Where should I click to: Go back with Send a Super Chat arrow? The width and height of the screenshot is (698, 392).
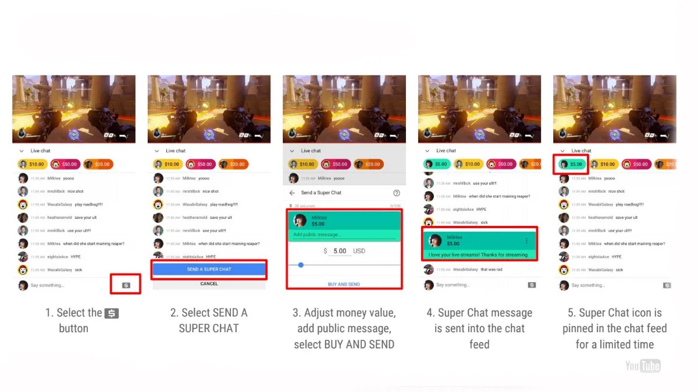[292, 193]
